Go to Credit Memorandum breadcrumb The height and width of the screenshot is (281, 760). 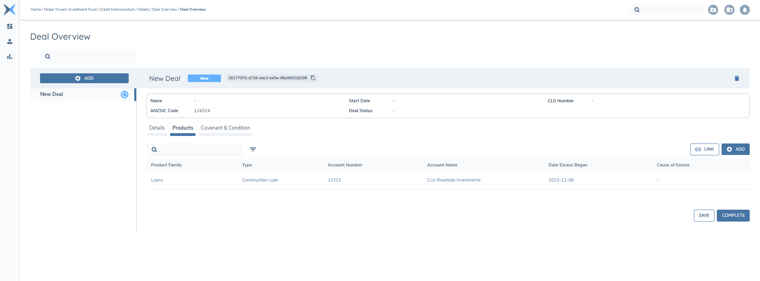pos(117,10)
